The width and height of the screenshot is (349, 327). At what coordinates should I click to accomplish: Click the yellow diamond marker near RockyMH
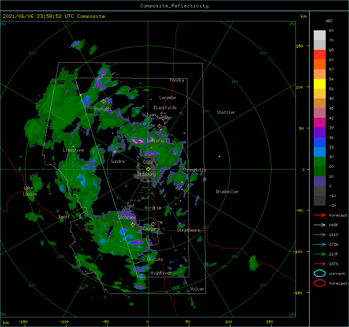[x=104, y=101]
